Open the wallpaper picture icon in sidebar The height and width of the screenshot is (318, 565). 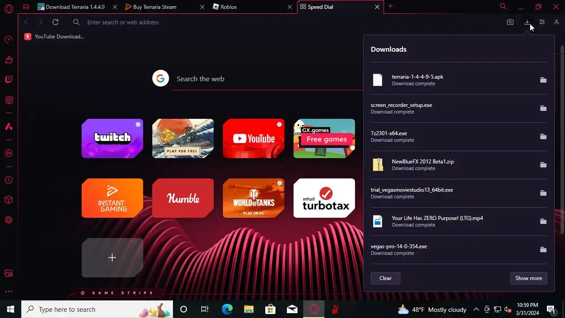point(8,273)
